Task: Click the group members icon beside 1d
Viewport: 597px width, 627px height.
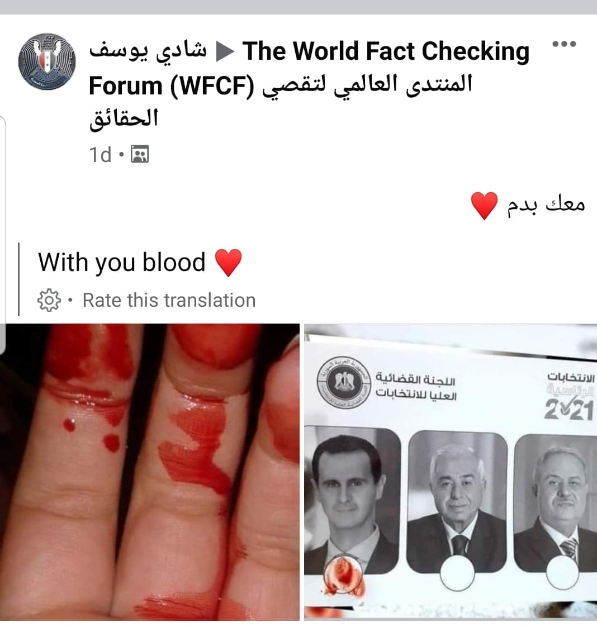Action: click(140, 154)
